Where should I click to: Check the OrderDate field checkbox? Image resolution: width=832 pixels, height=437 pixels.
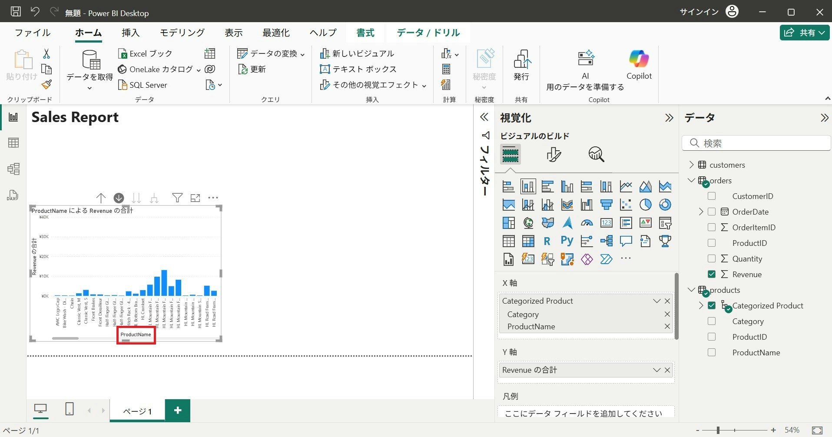point(712,212)
